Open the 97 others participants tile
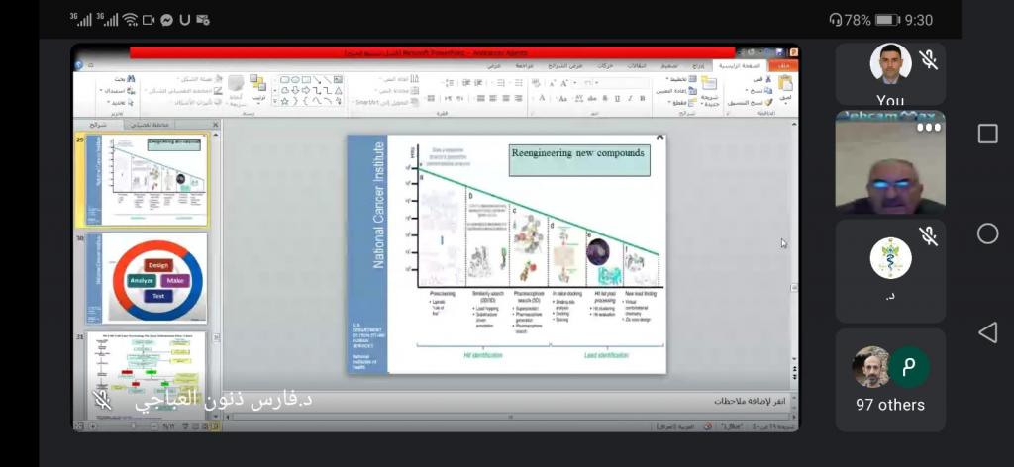 pyautogui.click(x=889, y=380)
